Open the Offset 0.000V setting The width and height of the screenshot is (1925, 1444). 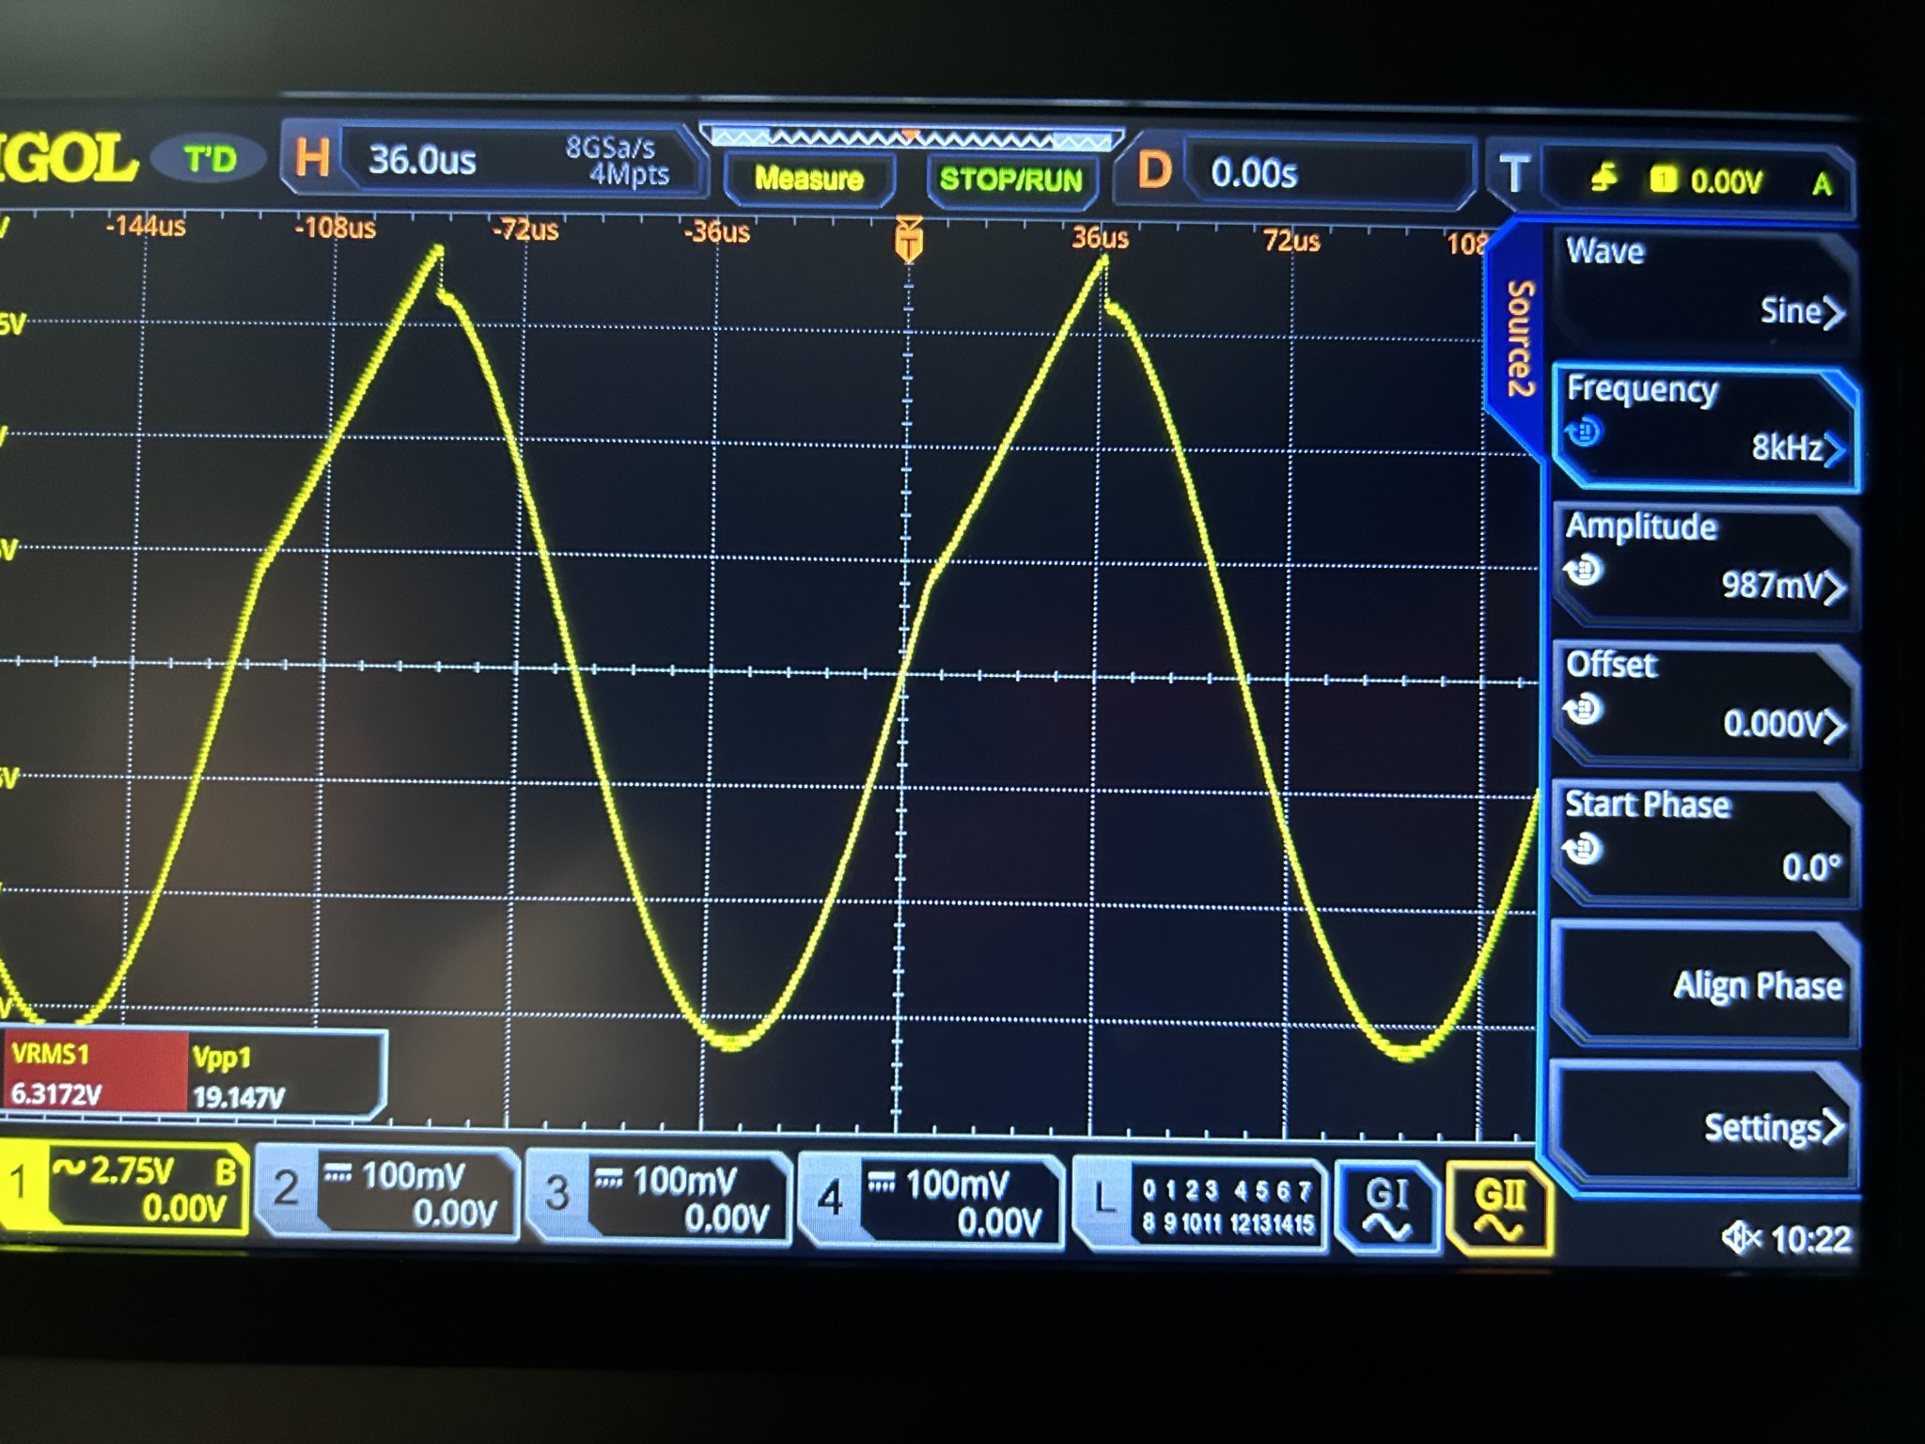1705,703
